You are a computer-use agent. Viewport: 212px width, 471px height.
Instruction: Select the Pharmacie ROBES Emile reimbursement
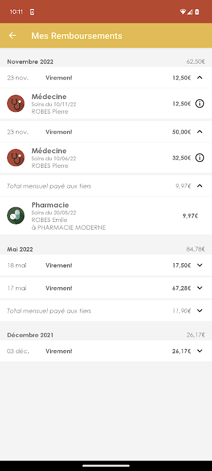point(106,215)
